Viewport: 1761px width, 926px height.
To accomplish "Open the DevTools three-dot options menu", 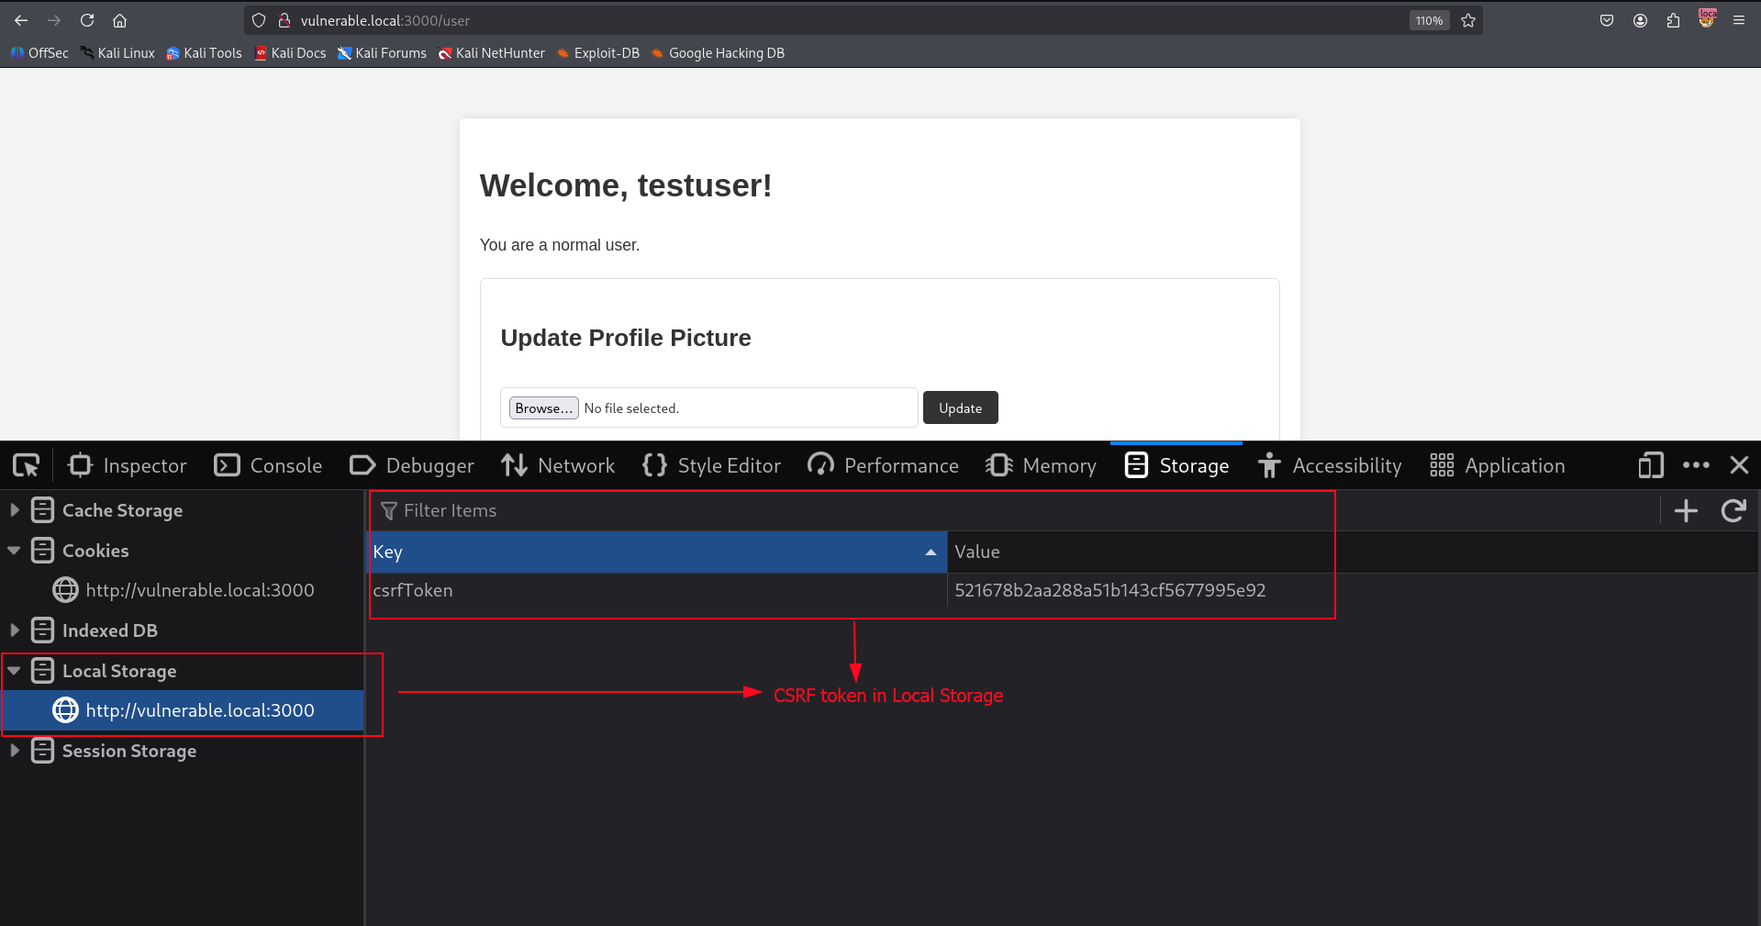I will (x=1696, y=465).
